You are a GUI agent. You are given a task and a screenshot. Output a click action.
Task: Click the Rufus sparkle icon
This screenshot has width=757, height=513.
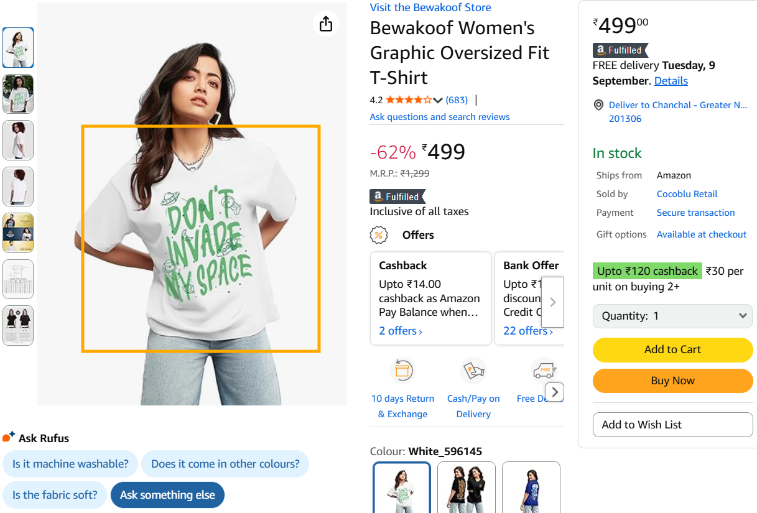[x=9, y=437]
